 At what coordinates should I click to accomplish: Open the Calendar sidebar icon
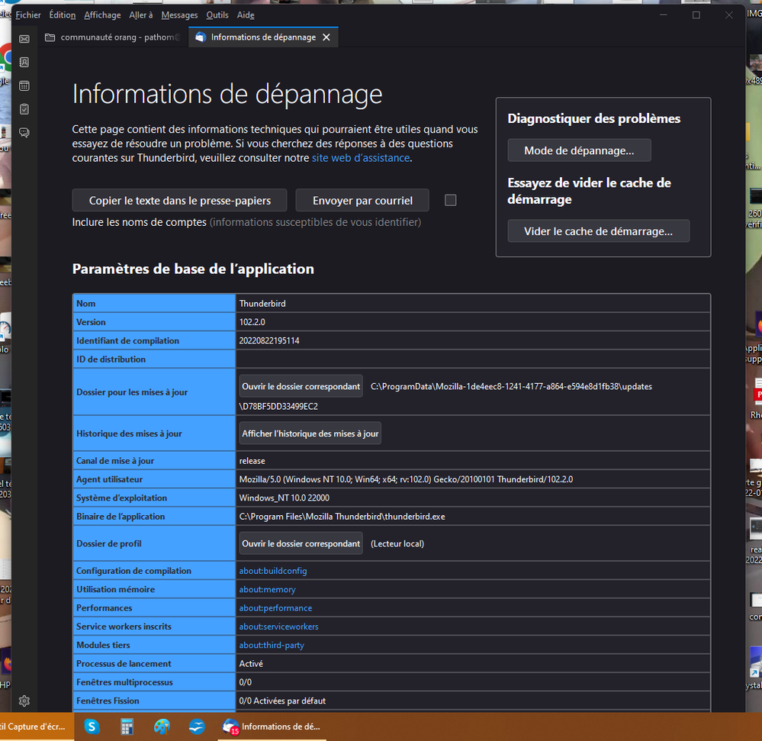[x=24, y=85]
